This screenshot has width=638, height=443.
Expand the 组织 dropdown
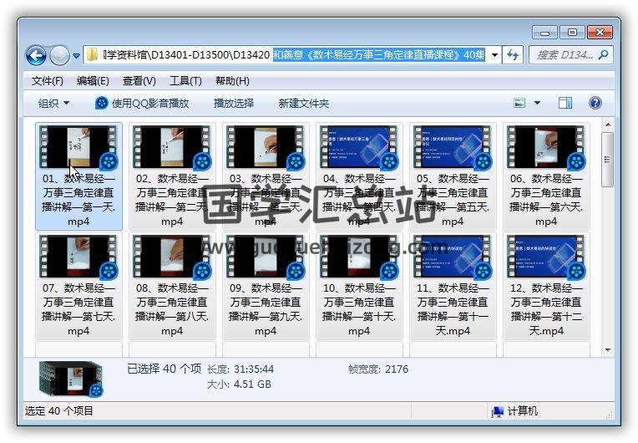pyautogui.click(x=53, y=104)
